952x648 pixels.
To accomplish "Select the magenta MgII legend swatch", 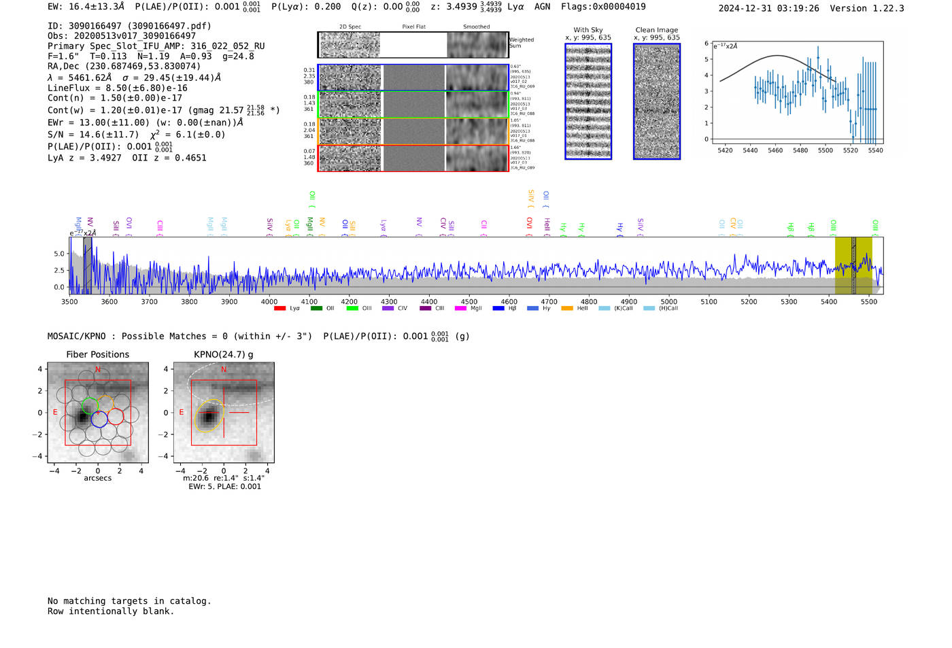I will (x=460, y=309).
